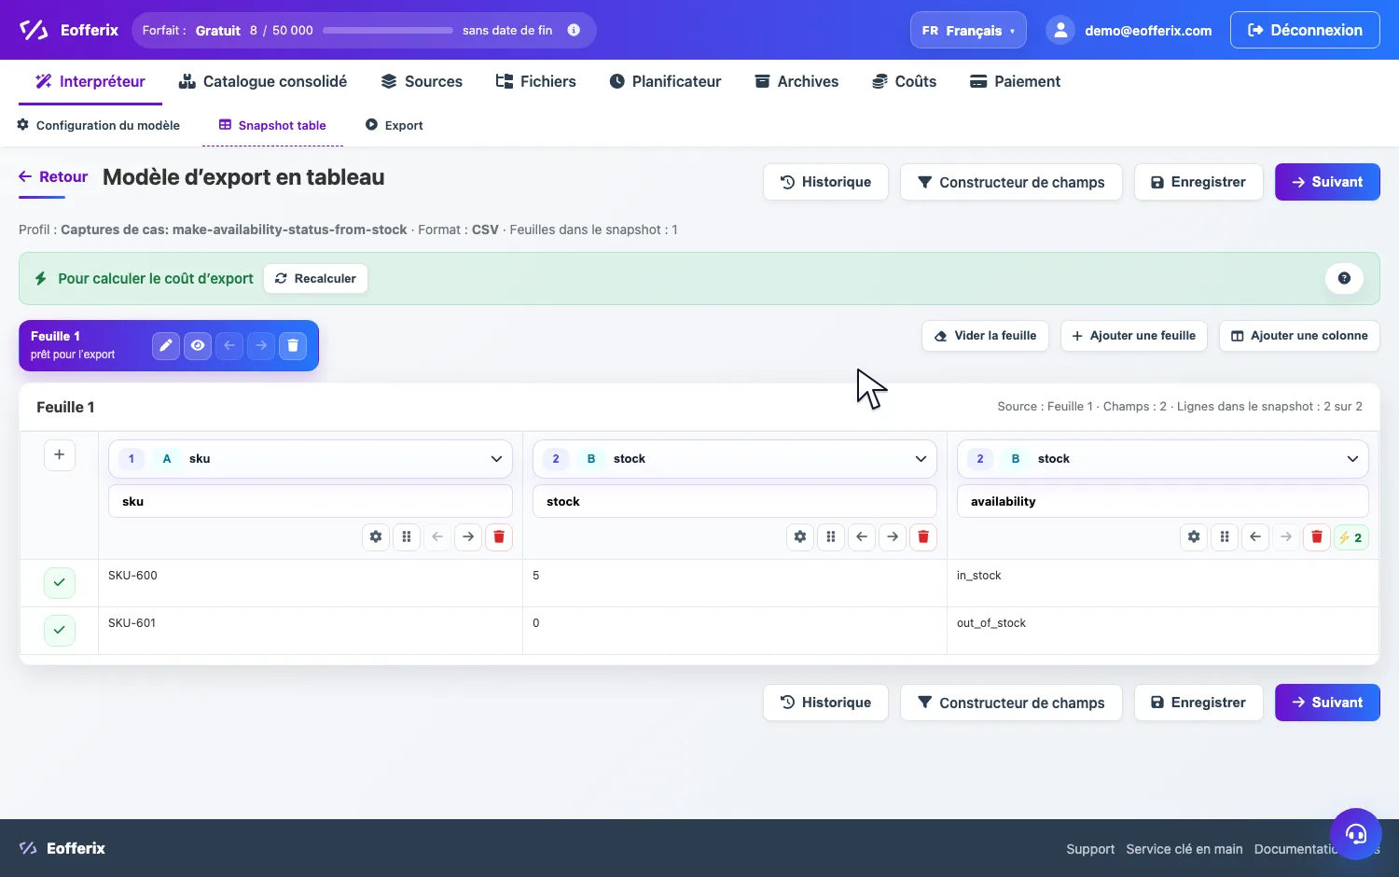Click the Déconnexion button

click(x=1305, y=30)
